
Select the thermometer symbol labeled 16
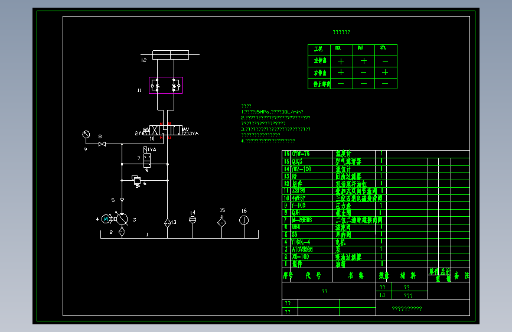pos(244,220)
